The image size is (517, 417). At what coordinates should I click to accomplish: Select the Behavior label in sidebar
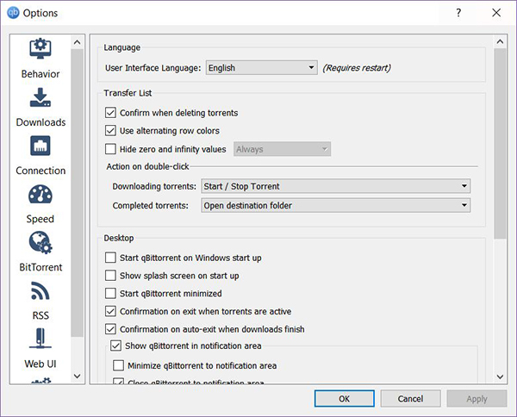coord(40,74)
